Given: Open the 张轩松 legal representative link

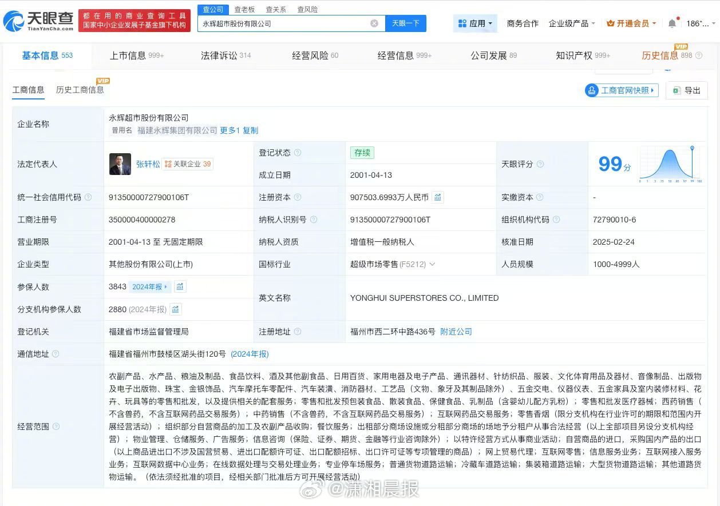Looking at the screenshot, I should click(x=147, y=164).
